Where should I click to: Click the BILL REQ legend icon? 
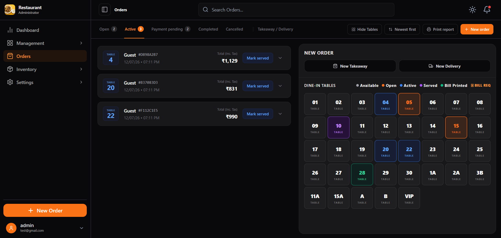pyautogui.click(x=472, y=85)
